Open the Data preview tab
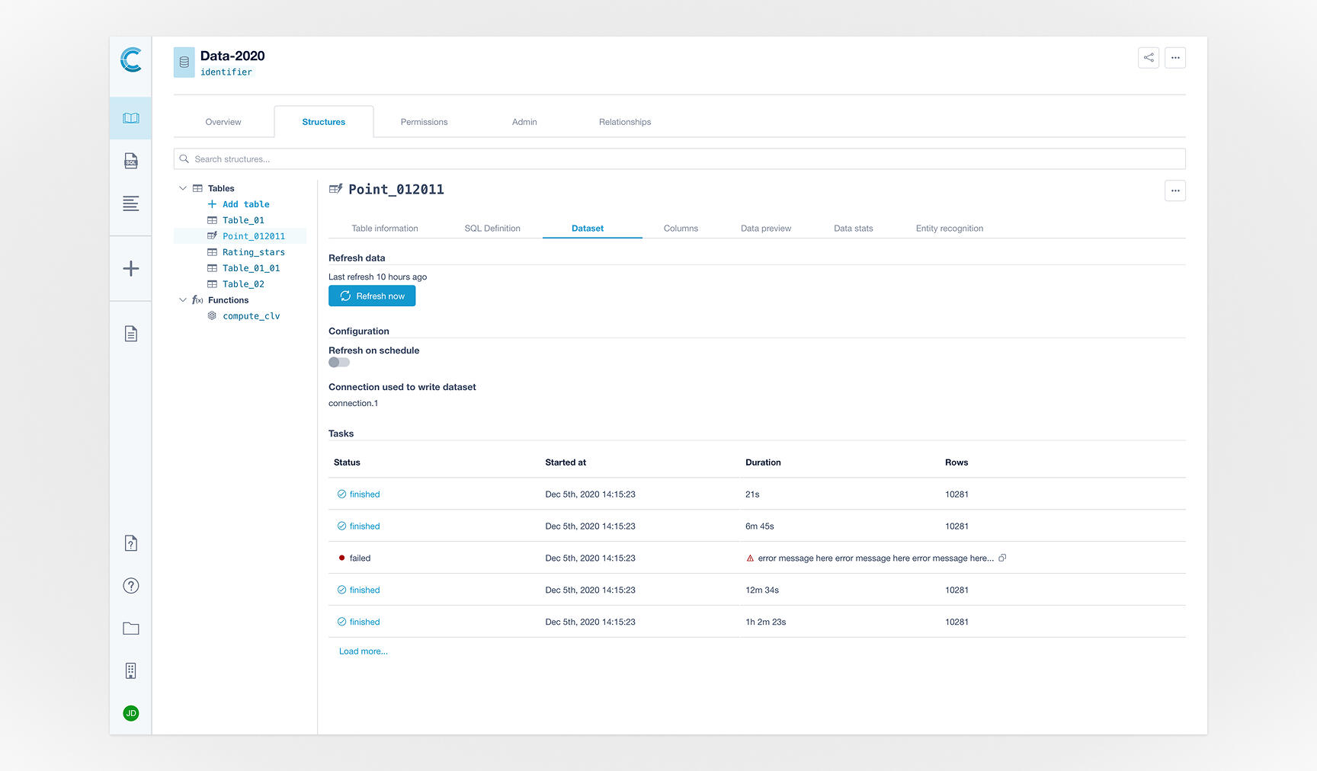This screenshot has width=1317, height=771. coord(765,229)
